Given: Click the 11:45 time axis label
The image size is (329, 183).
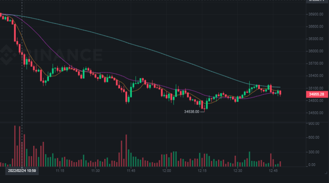Looking at the screenshot, I should [x=131, y=171].
